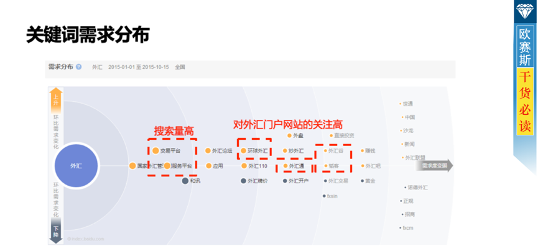Screen dimensions: 538x246
Task: Click the orange dot next to 环球外汇
Action: pyautogui.click(x=244, y=150)
